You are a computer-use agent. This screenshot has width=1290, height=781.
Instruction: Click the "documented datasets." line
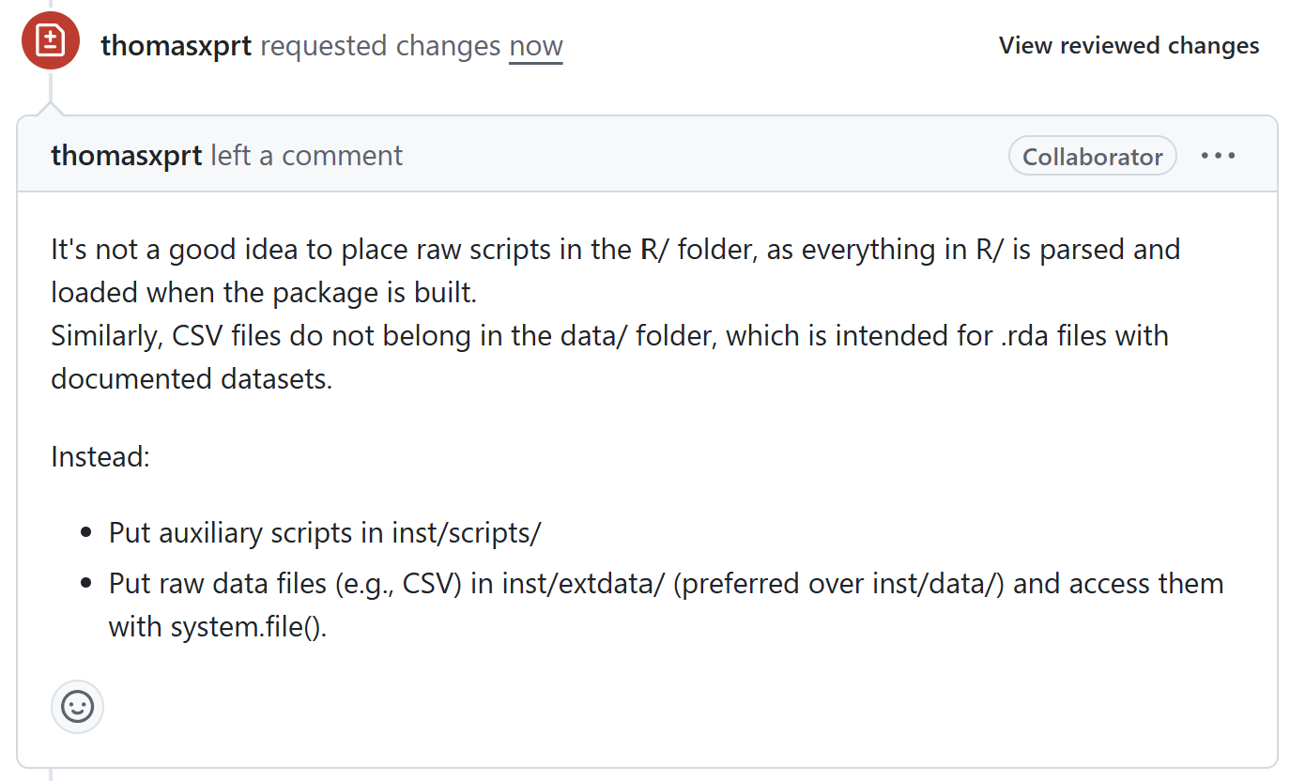pos(192,378)
